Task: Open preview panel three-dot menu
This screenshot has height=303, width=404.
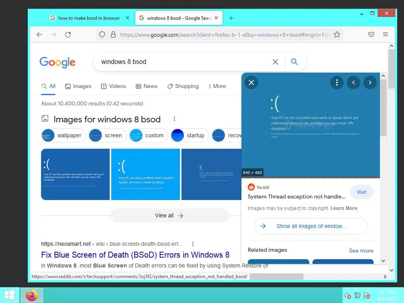Action: click(337, 82)
